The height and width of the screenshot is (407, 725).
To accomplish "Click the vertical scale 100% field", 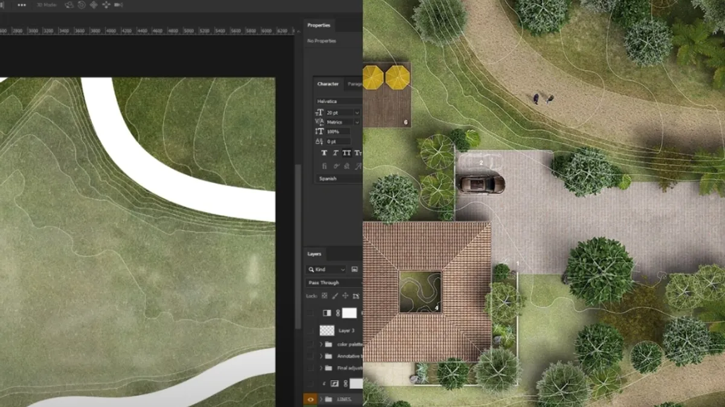I will pyautogui.click(x=338, y=131).
